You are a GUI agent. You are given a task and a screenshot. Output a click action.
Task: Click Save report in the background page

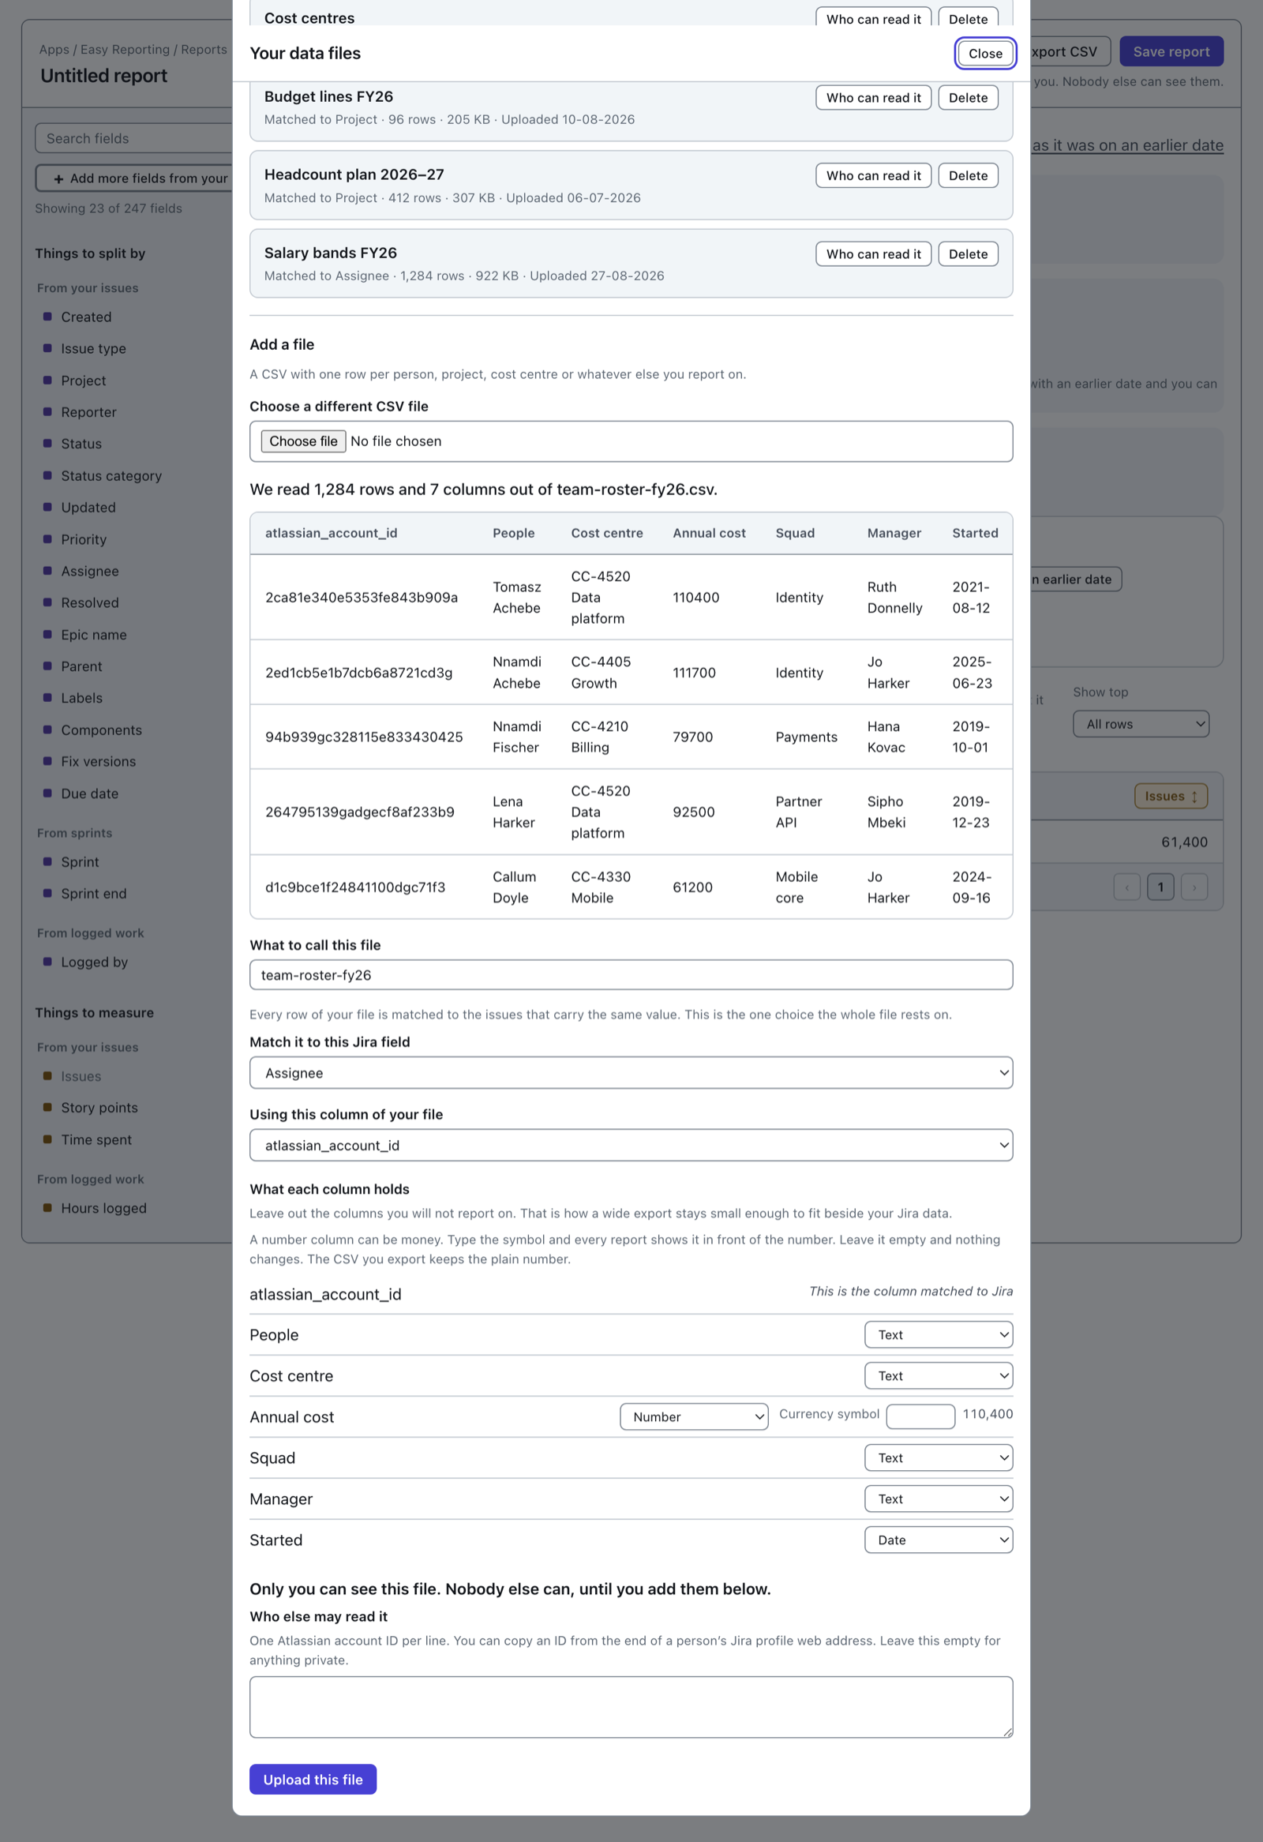(x=1171, y=51)
